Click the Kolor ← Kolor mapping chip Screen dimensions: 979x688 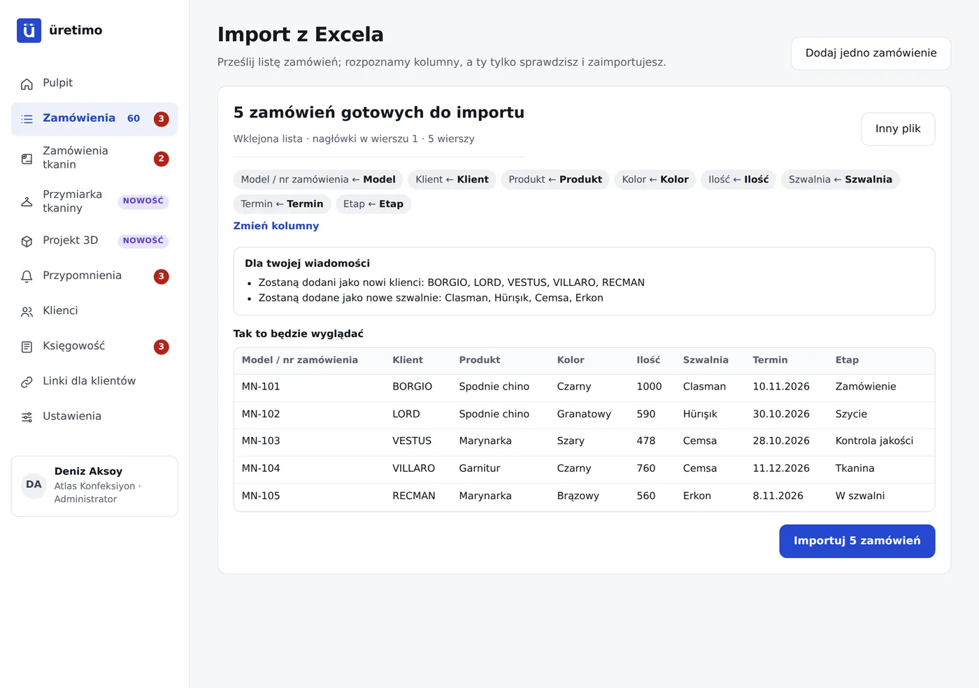pos(655,180)
